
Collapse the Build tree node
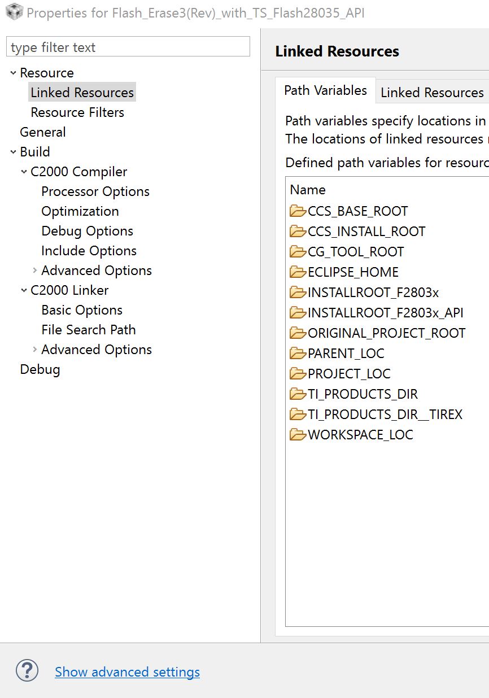(13, 152)
